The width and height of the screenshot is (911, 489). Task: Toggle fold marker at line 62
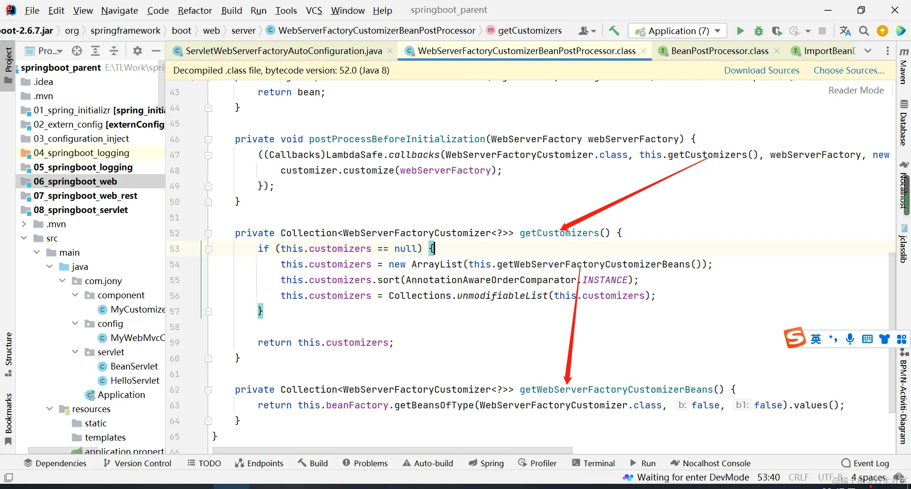pyautogui.click(x=208, y=390)
